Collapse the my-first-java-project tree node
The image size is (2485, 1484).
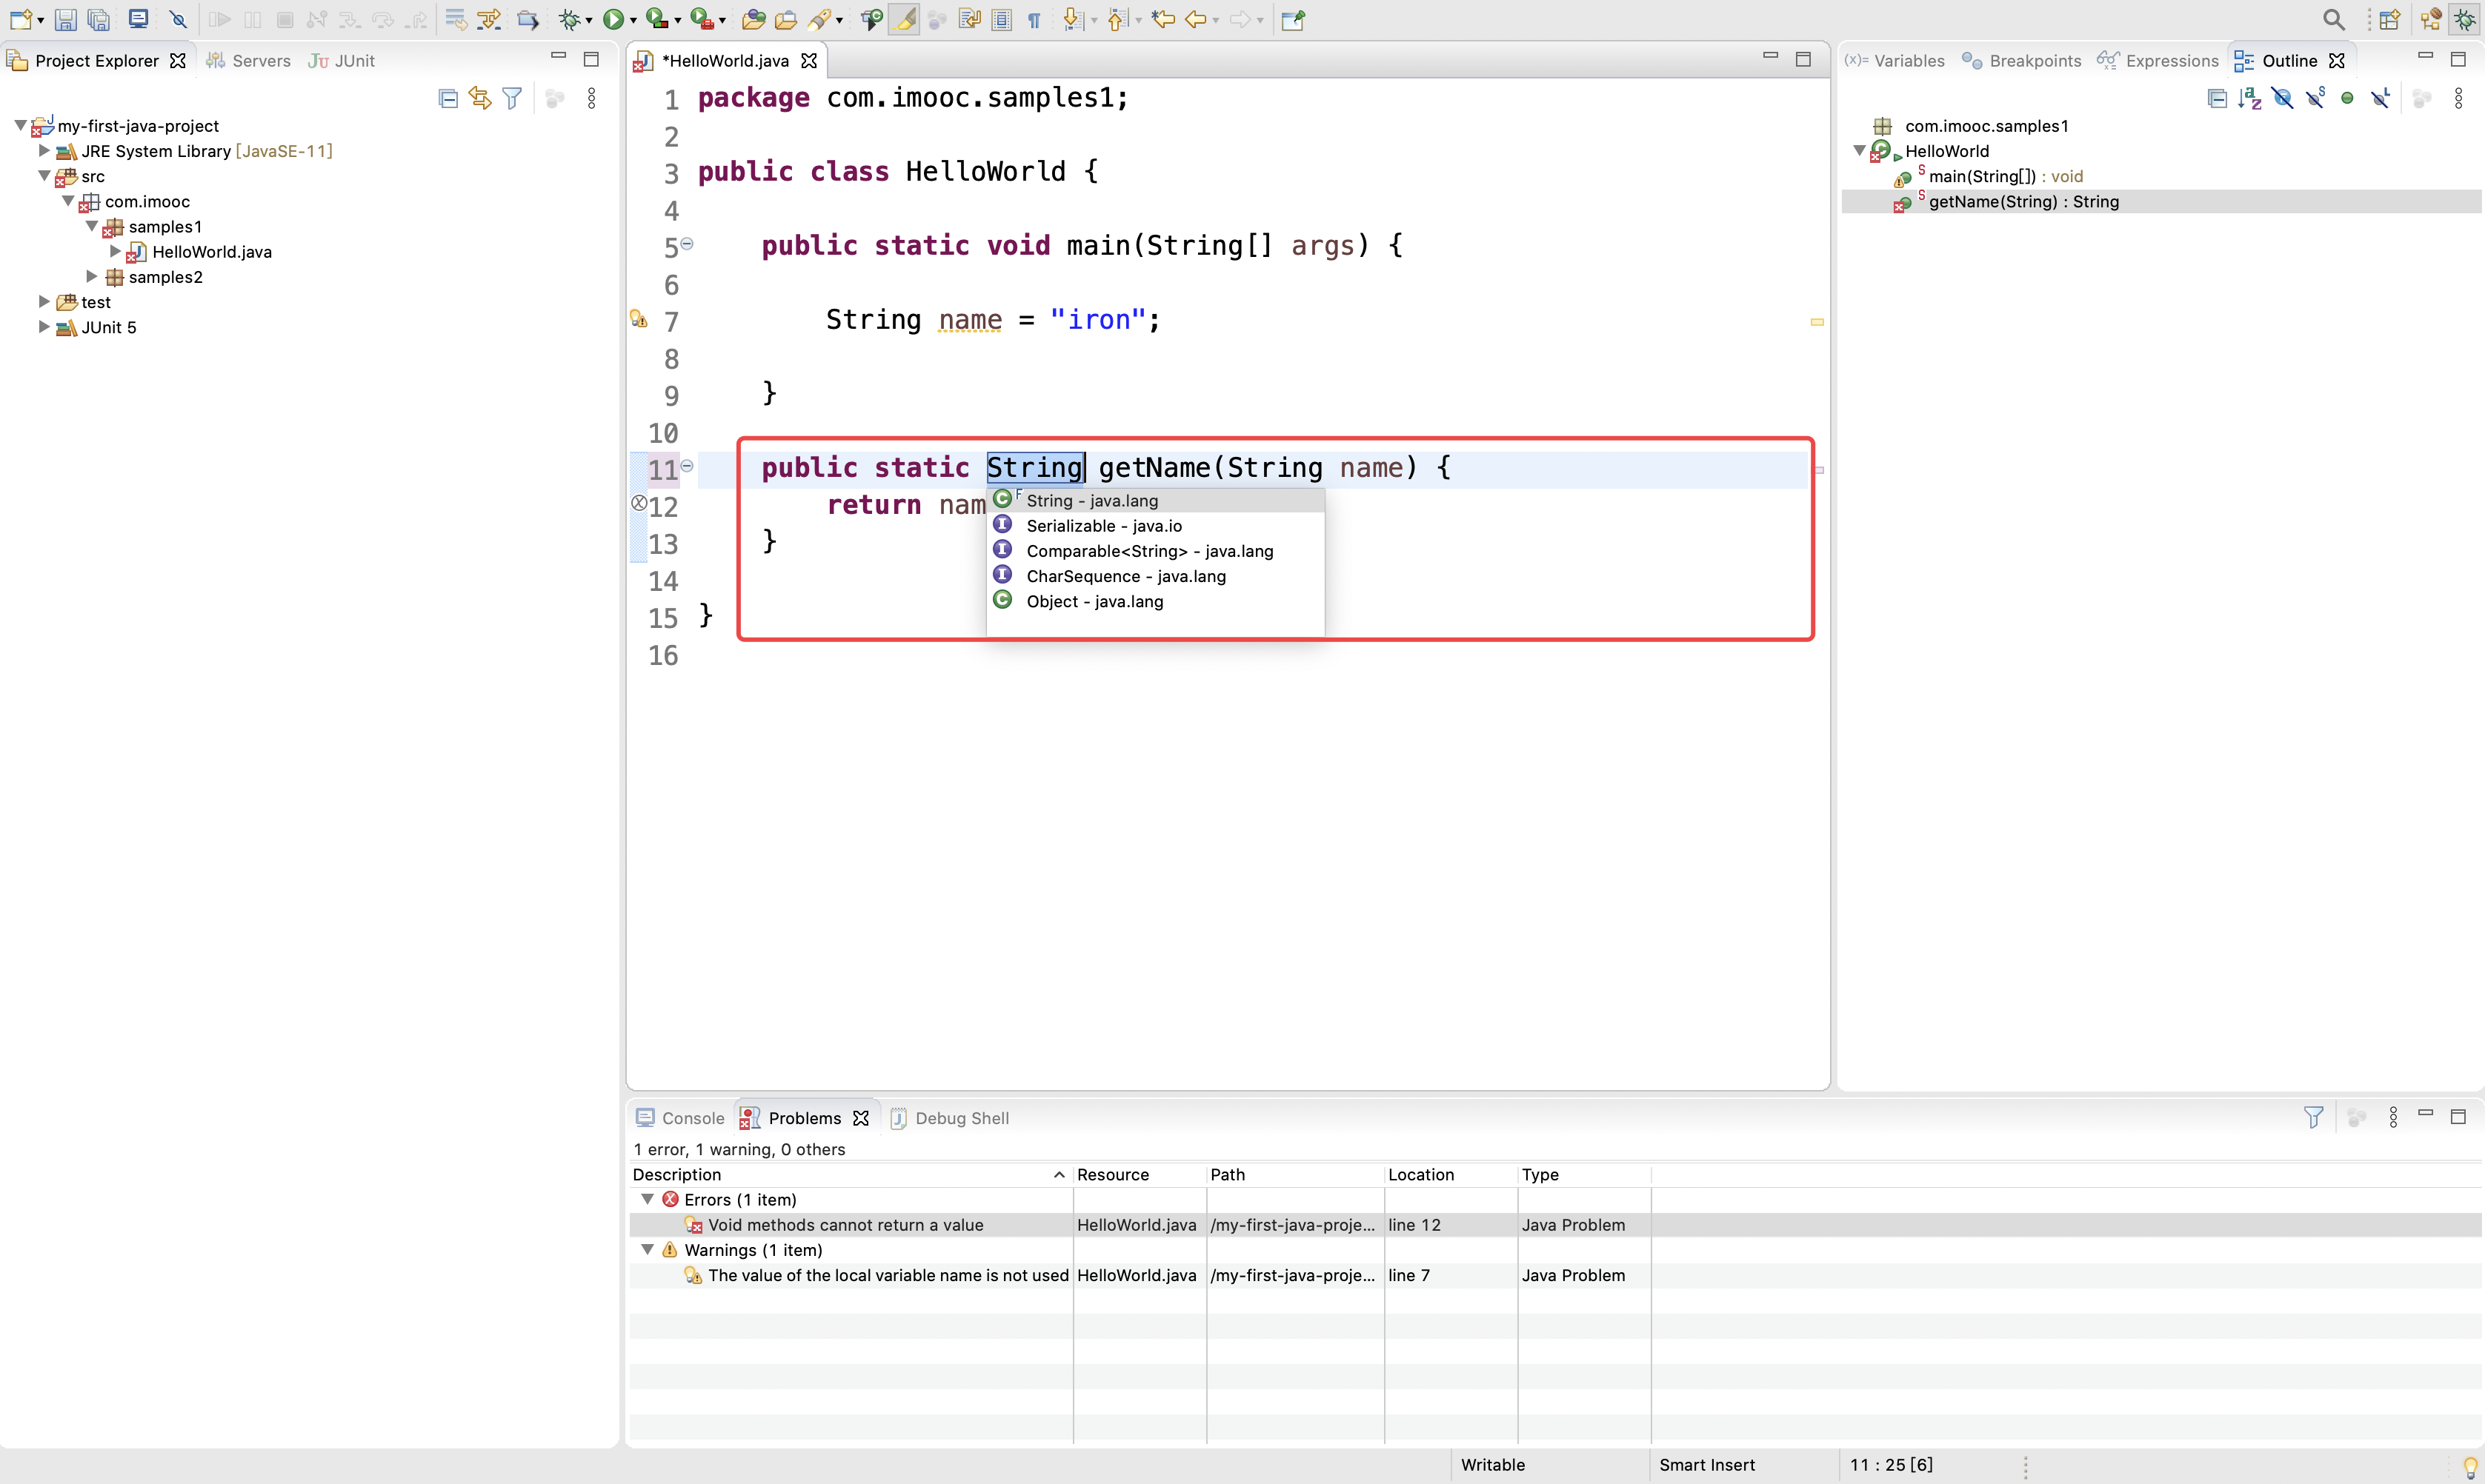point(20,125)
